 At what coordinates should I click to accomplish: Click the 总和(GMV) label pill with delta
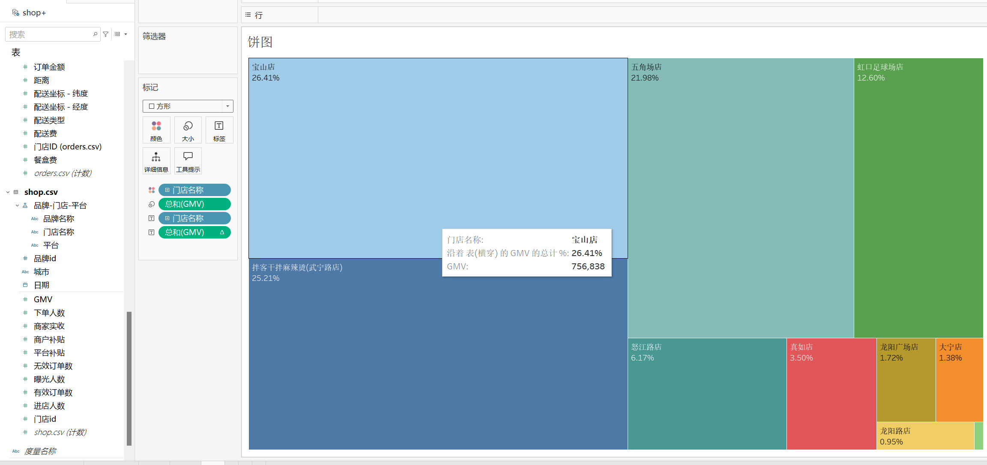(194, 232)
